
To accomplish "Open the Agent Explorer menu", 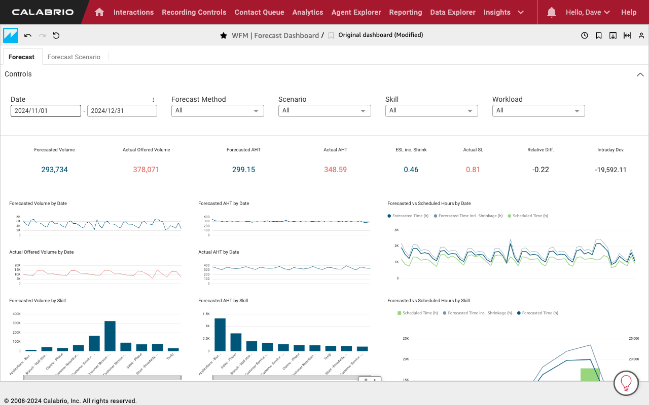I will (x=356, y=12).
